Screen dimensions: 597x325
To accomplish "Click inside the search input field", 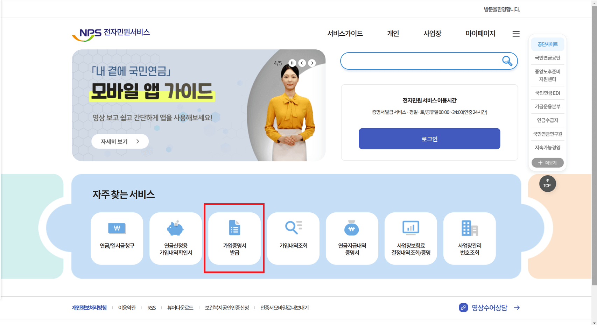I will [420, 61].
